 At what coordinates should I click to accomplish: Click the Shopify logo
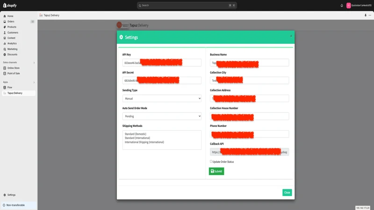coord(10,5)
